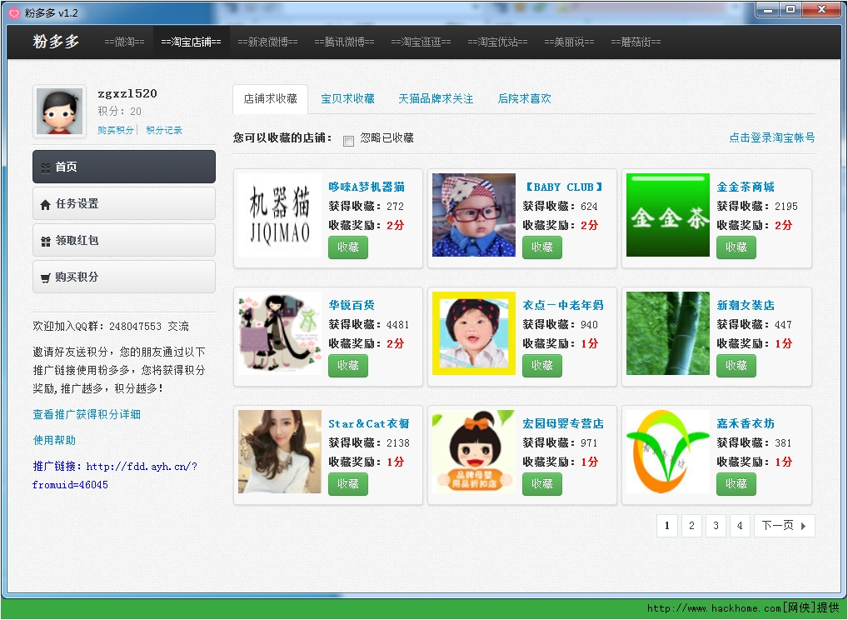The height and width of the screenshot is (620, 848).
Task: Click 收藏 for 宏园母婴专营店
Action: point(542,484)
